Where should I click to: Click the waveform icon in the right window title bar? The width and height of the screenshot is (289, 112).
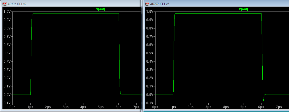[x=148, y=4]
